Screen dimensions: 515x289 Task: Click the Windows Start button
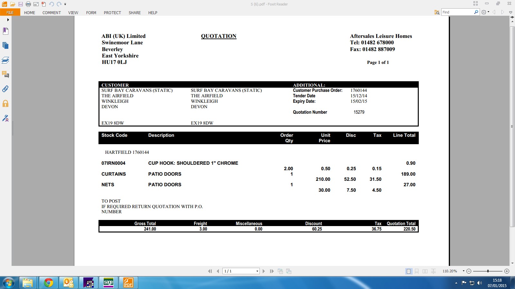tap(8, 283)
